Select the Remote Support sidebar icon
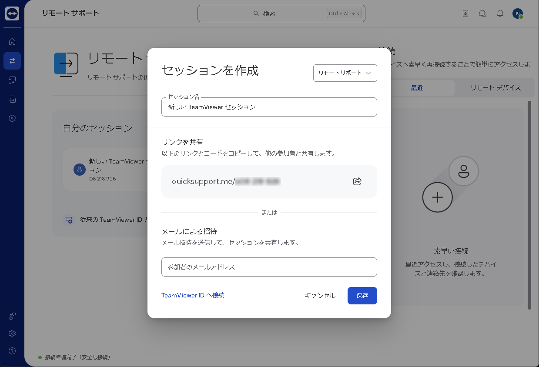Viewport: 539px width, 367px height. (x=12, y=61)
